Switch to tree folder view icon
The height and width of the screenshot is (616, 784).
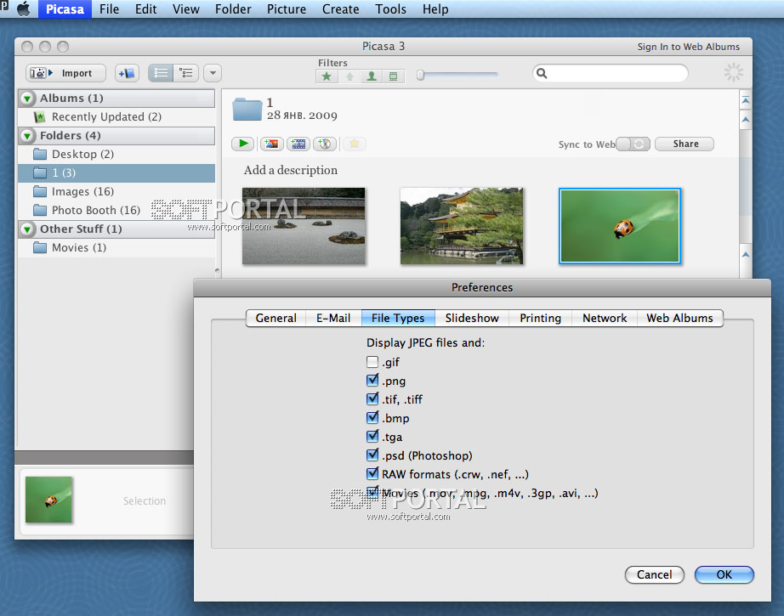point(186,73)
